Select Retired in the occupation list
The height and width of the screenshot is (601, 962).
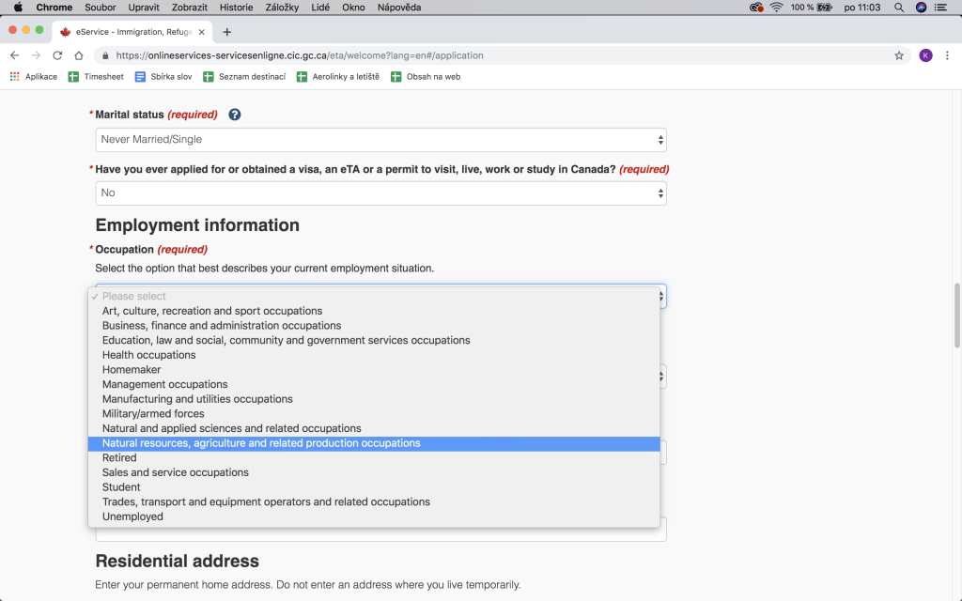click(x=119, y=458)
